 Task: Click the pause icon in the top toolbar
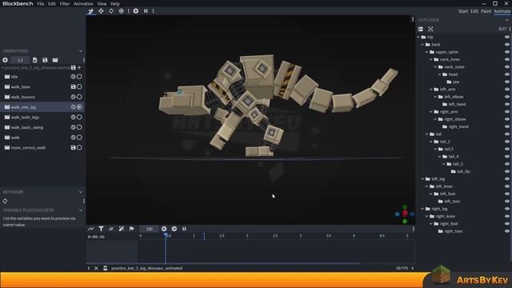(x=146, y=11)
